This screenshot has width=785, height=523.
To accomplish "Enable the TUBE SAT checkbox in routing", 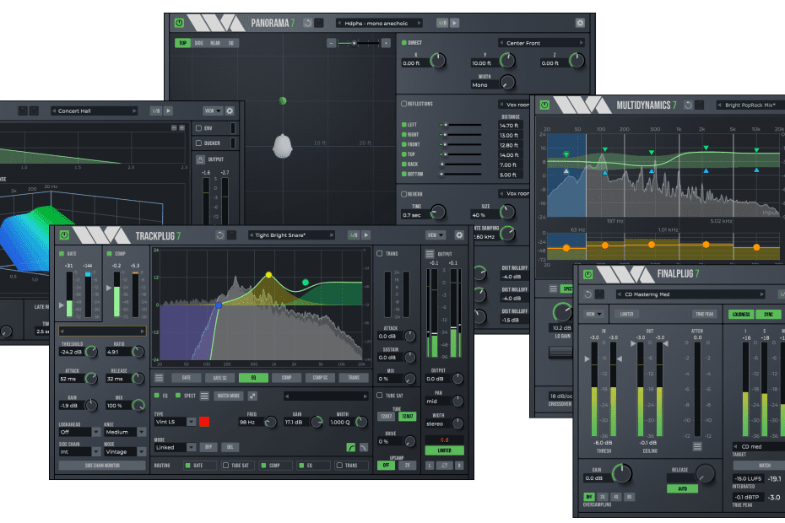I will [225, 465].
